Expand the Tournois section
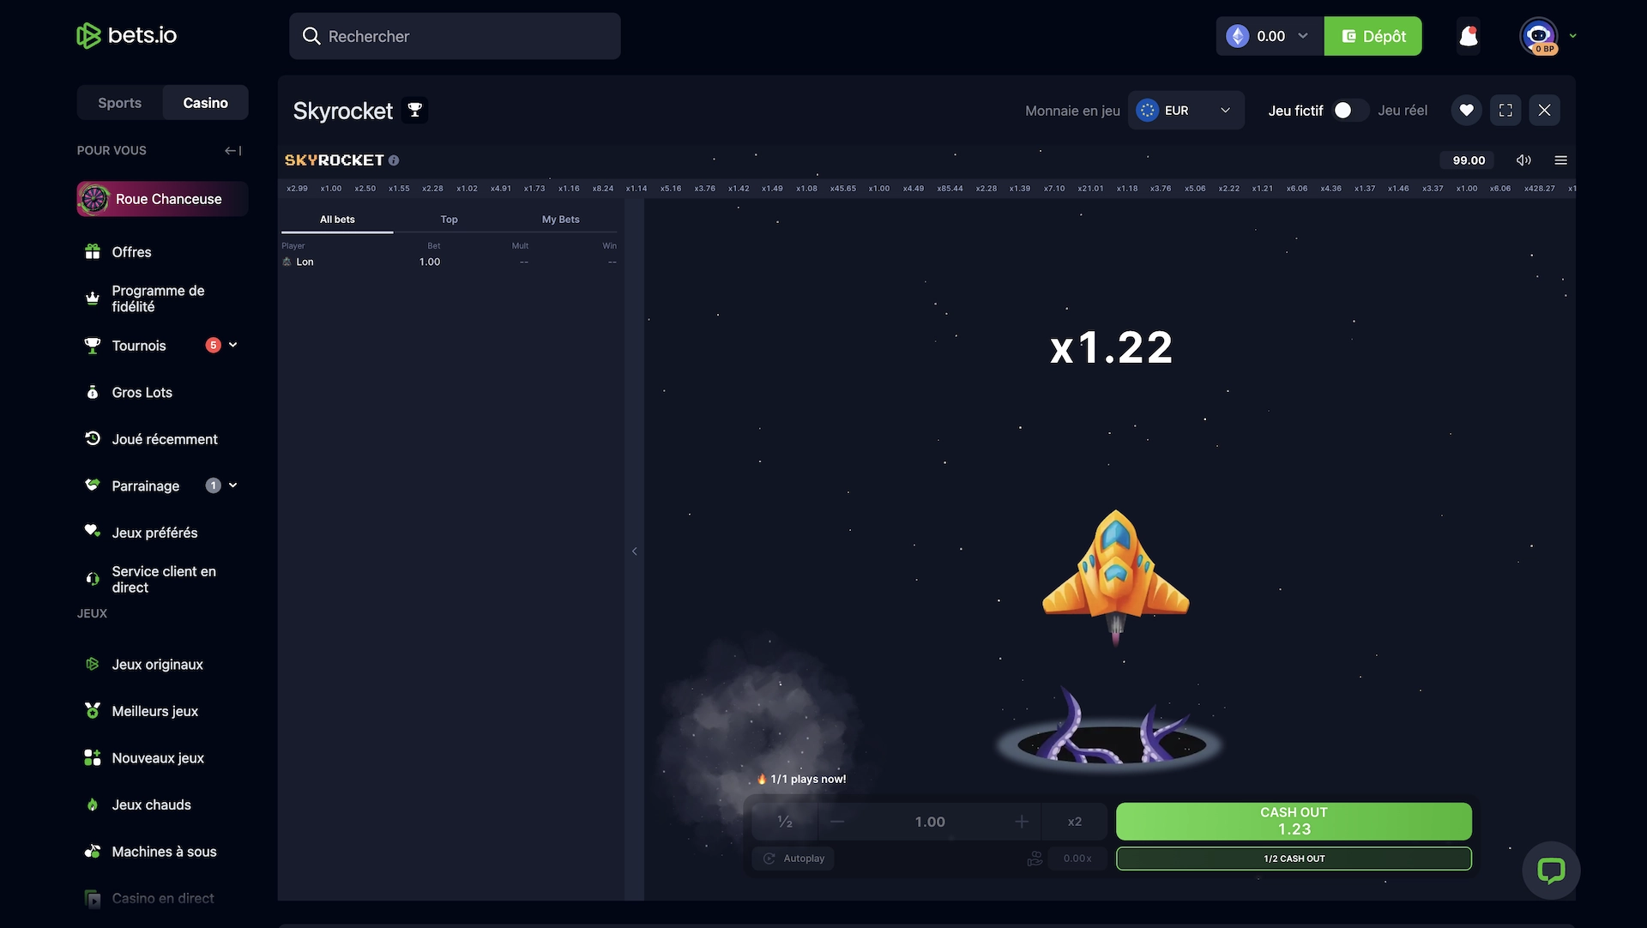 (232, 345)
